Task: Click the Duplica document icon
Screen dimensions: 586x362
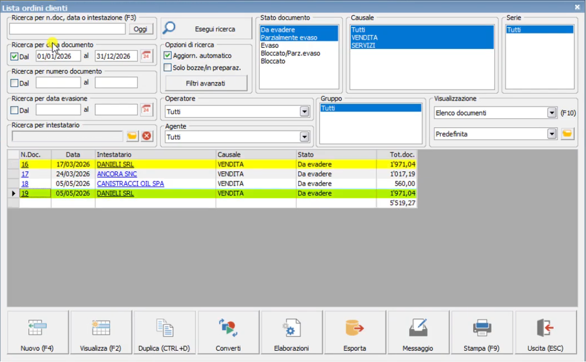Action: [164, 327]
